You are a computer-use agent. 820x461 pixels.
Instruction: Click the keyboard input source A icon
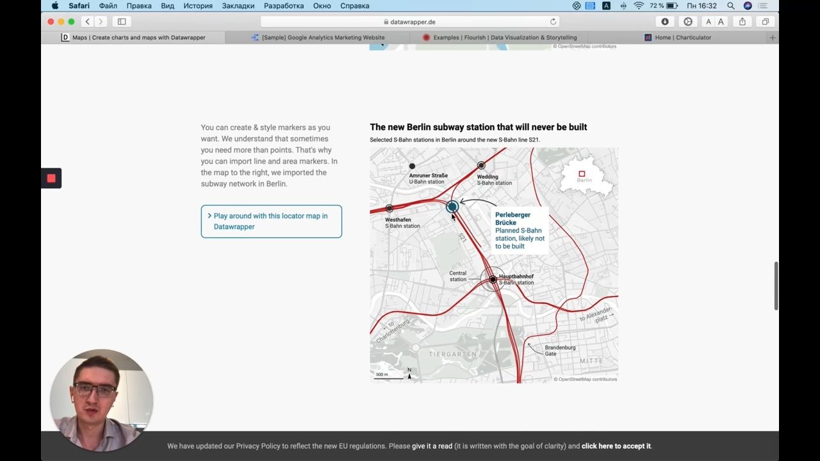[606, 6]
